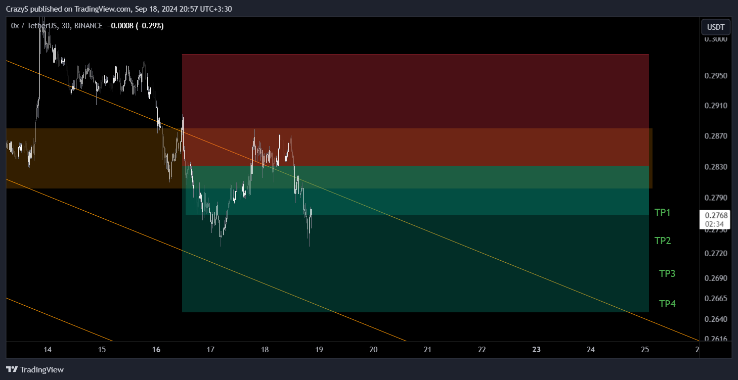Click date 23 on the time axis
The image size is (738, 380).
coord(537,350)
